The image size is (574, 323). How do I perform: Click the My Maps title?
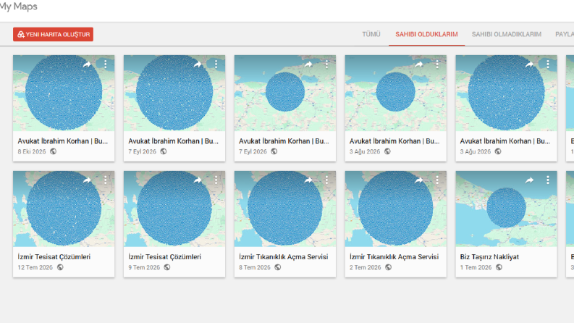click(18, 7)
